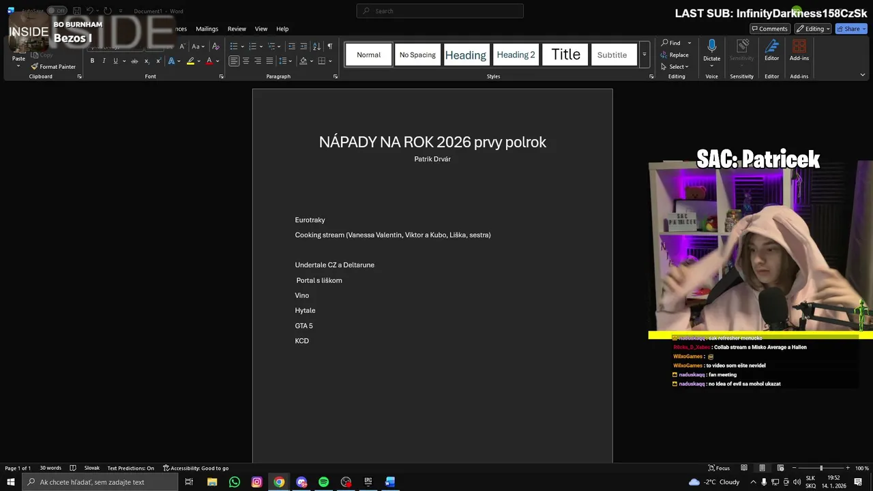Open File Explorer from taskbar
This screenshot has width=873, height=491.
click(x=212, y=482)
